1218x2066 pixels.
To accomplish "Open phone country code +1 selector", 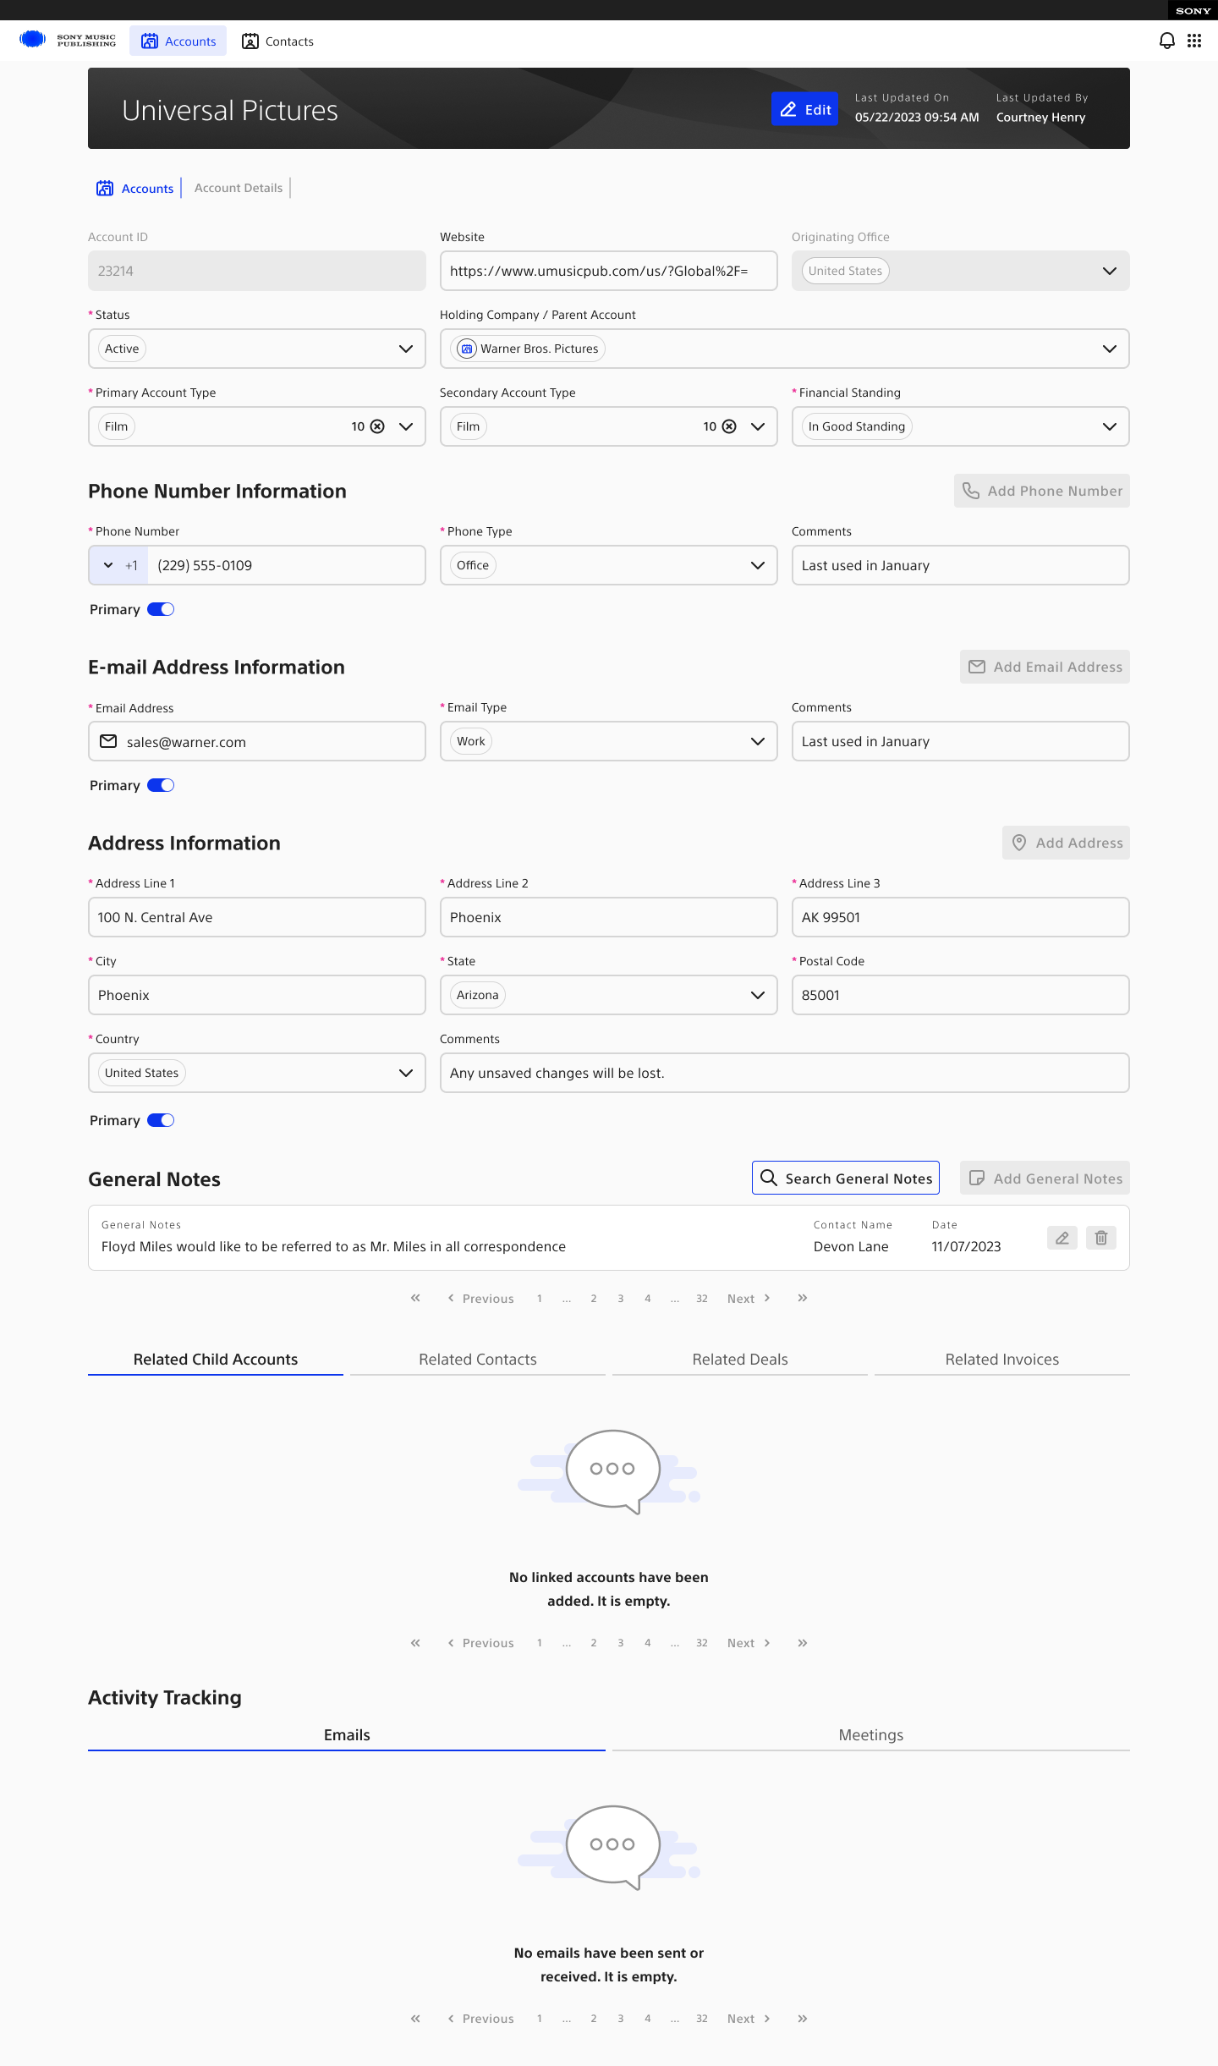I will pos(119,565).
